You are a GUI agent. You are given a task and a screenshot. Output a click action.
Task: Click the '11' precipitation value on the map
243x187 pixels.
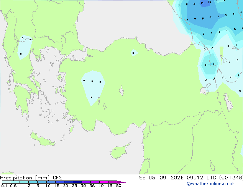(202, 3)
